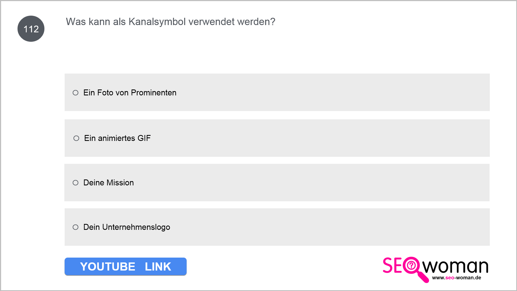The height and width of the screenshot is (291, 517).
Task: Click empty area of first answer box
Action: click(x=323, y=92)
